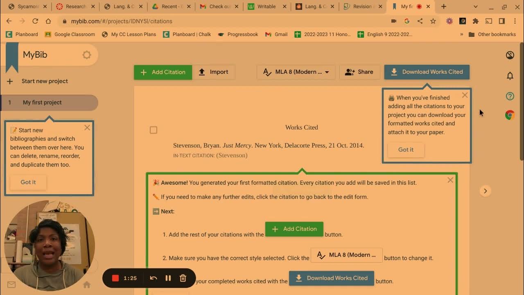Screen dimensions: 524x295
Task: Open the MLA 8 citation style dropdown
Action: [296, 72]
